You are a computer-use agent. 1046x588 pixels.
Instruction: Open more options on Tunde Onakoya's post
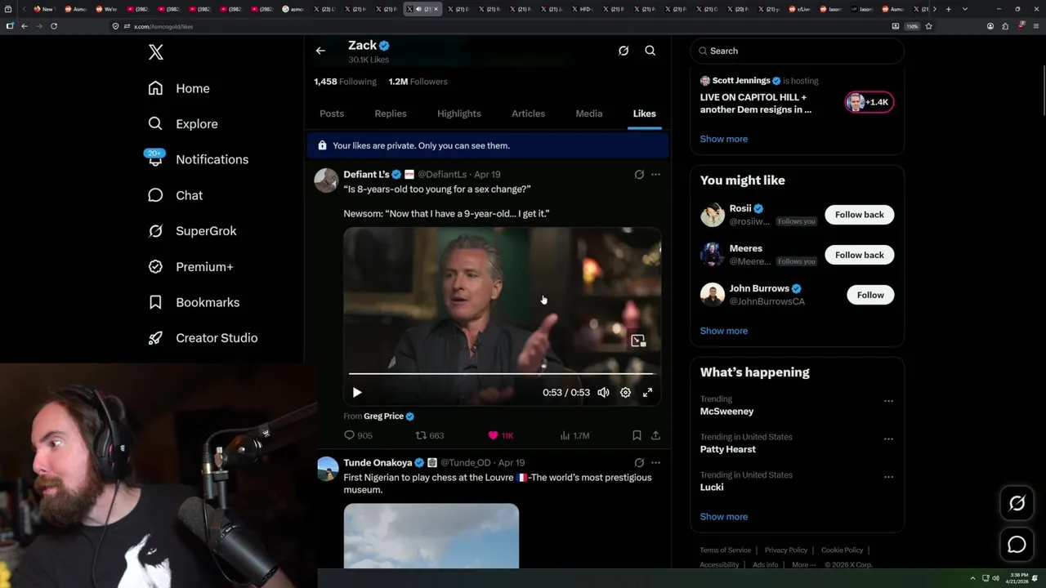[655, 463]
